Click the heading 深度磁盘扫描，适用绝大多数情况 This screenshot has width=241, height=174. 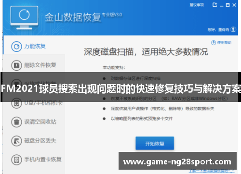(x=146, y=52)
